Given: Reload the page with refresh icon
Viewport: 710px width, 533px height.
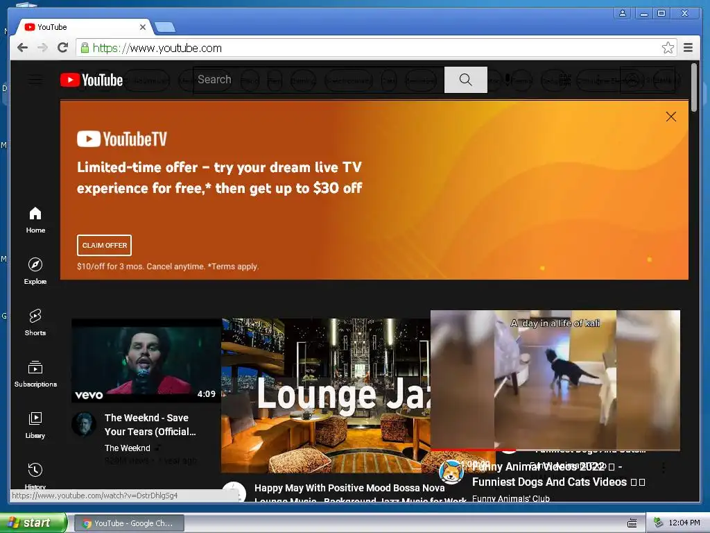Looking at the screenshot, I should [63, 48].
